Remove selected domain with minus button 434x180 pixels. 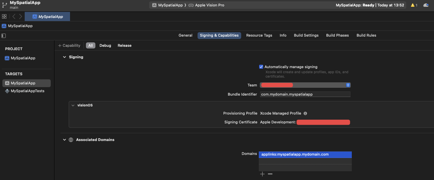270,174
